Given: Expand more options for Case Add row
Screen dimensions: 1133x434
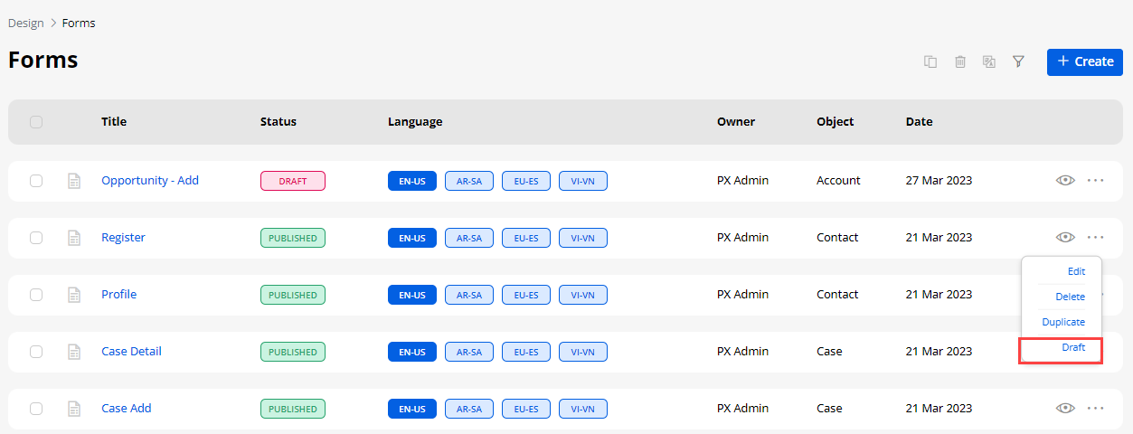Looking at the screenshot, I should pyautogui.click(x=1096, y=408).
